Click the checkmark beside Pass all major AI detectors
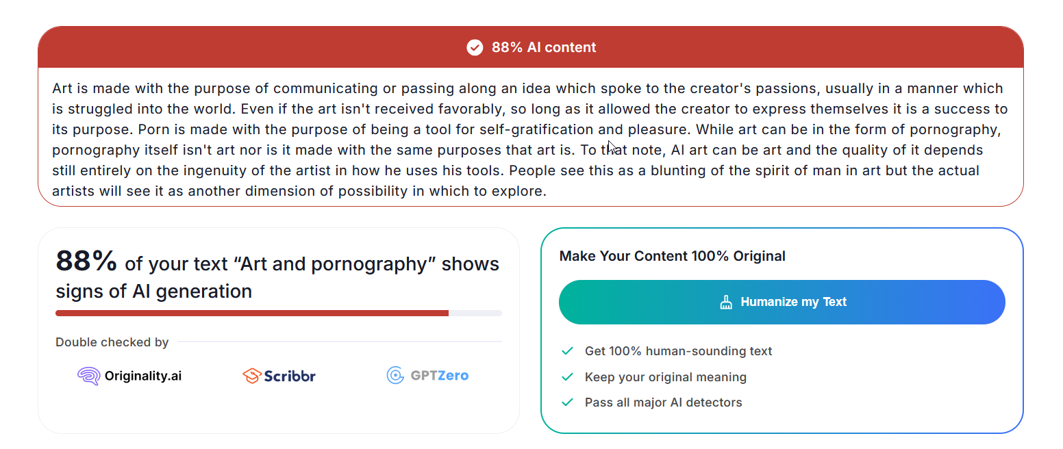 [567, 402]
